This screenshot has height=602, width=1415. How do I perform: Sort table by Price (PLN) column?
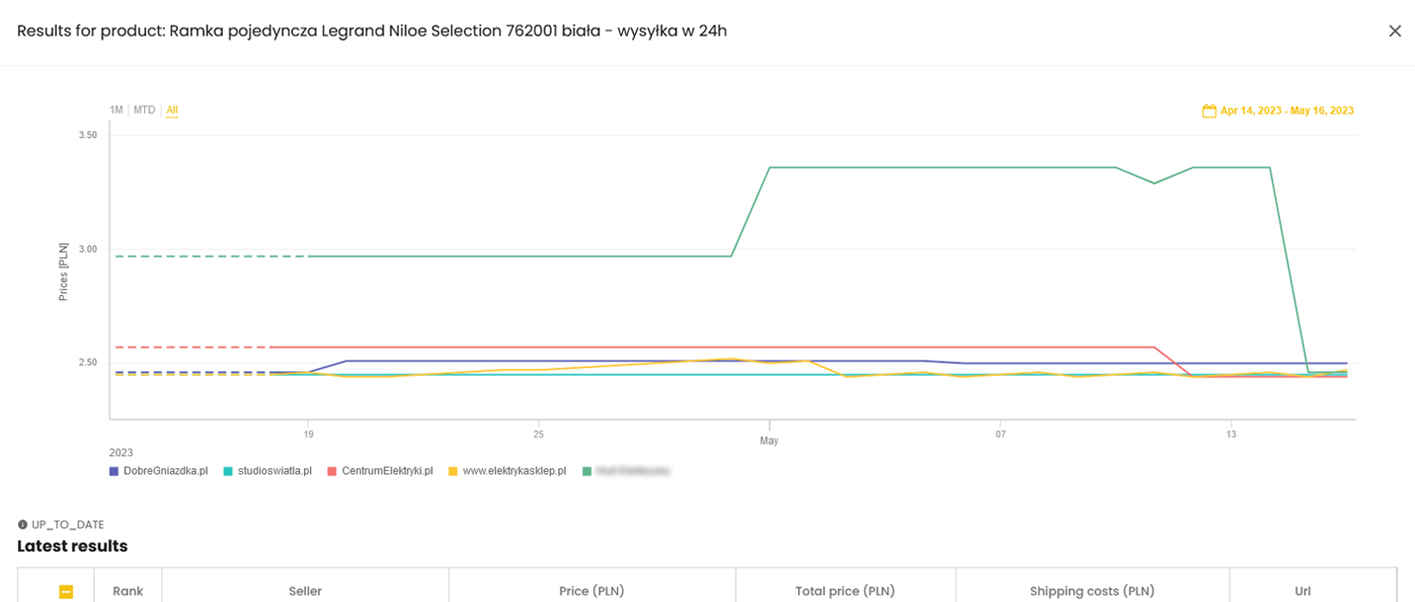click(x=592, y=591)
